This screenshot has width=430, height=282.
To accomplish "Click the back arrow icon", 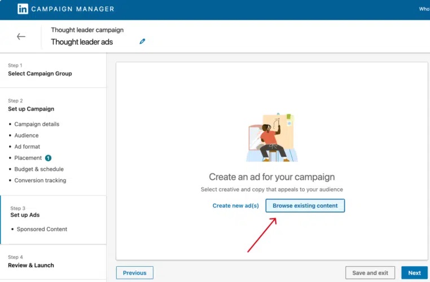I will click(21, 37).
